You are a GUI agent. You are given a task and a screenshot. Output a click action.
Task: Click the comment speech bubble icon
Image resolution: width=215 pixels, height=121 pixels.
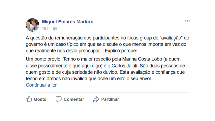[x=58, y=99]
